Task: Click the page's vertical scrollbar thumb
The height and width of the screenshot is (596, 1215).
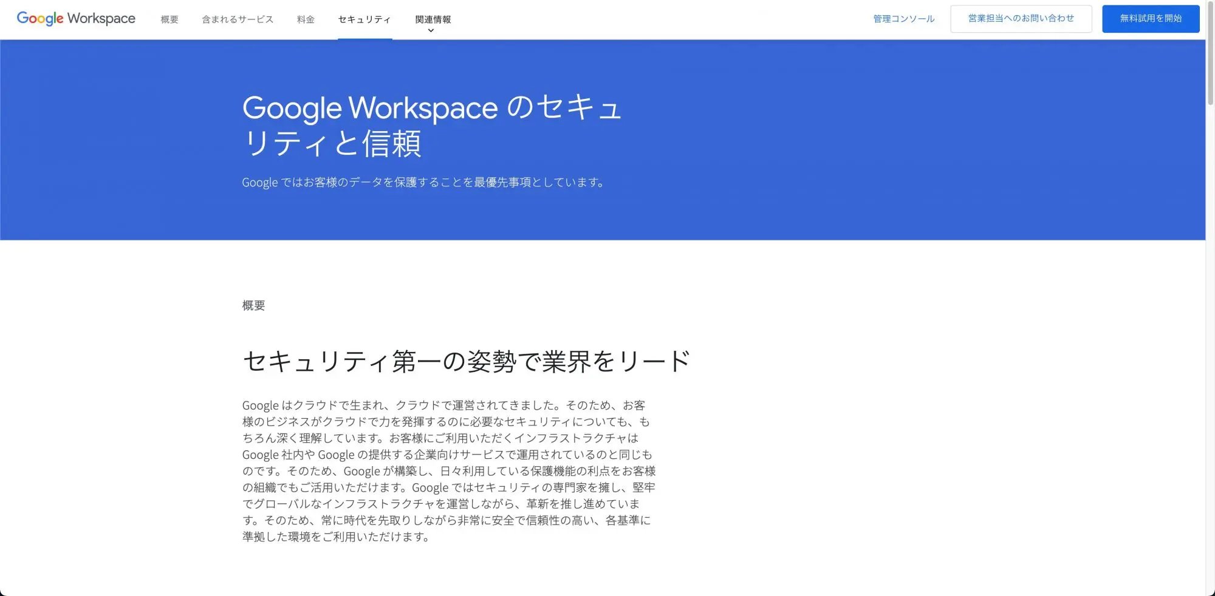Action: (x=1210, y=53)
